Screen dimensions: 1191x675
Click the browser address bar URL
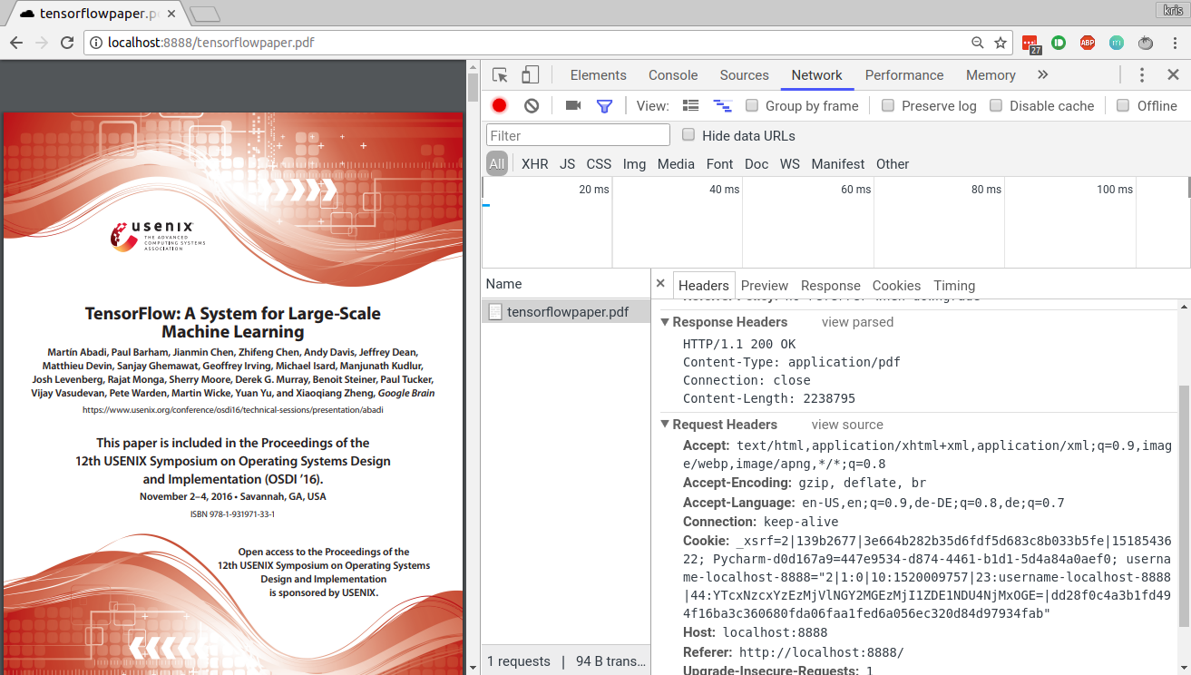click(211, 43)
